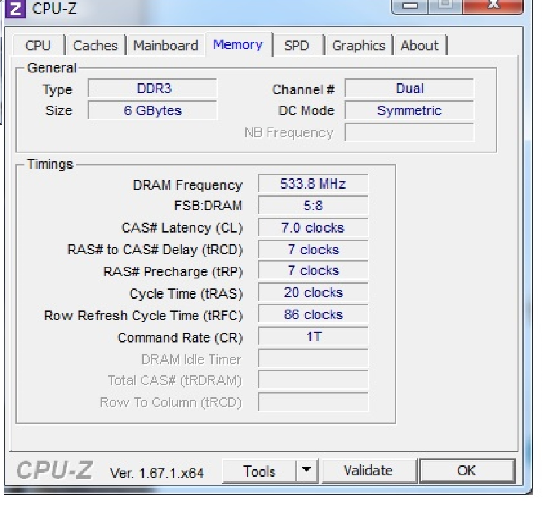Screen dimensions: 555x511
Task: Select the DDR3 memory type value
Action: pyautogui.click(x=152, y=88)
